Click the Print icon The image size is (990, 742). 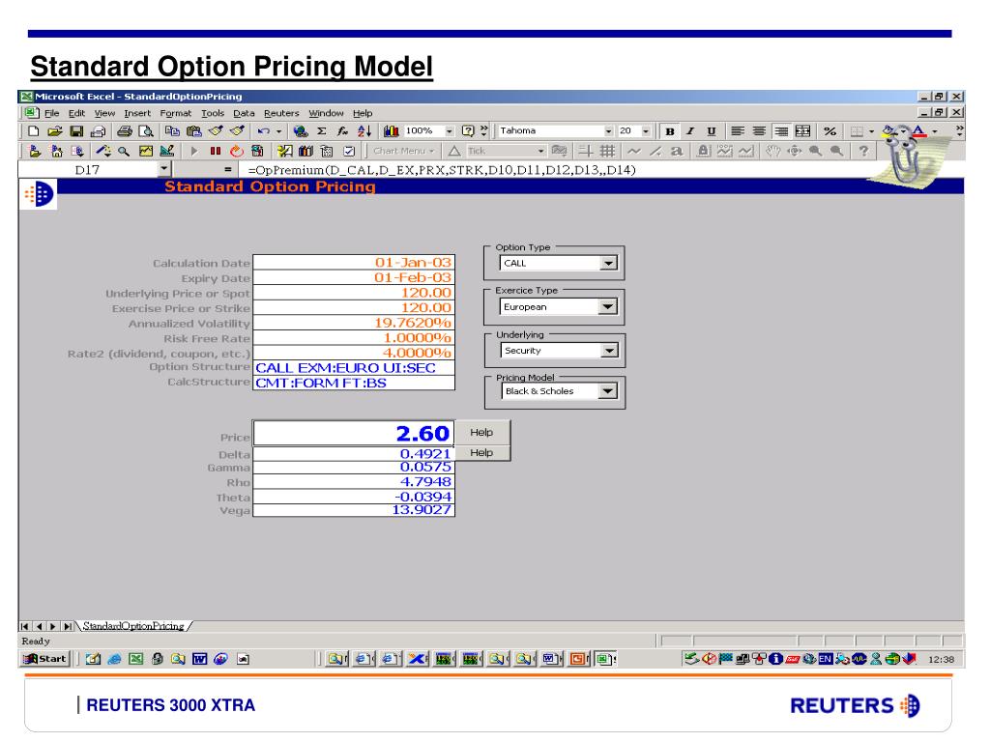pyautogui.click(x=125, y=130)
